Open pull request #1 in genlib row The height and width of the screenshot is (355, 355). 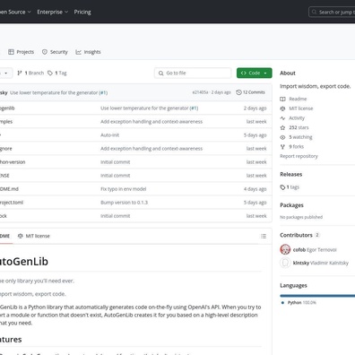tap(194, 108)
